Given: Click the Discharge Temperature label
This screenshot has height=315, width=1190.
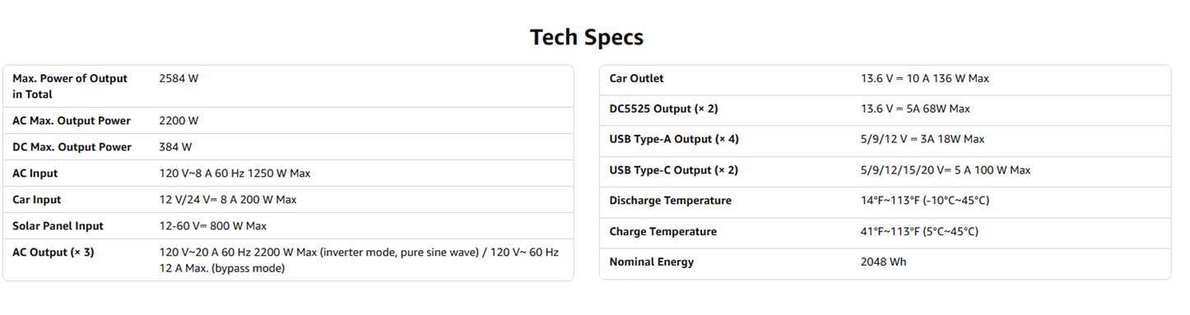Looking at the screenshot, I should point(670,201).
